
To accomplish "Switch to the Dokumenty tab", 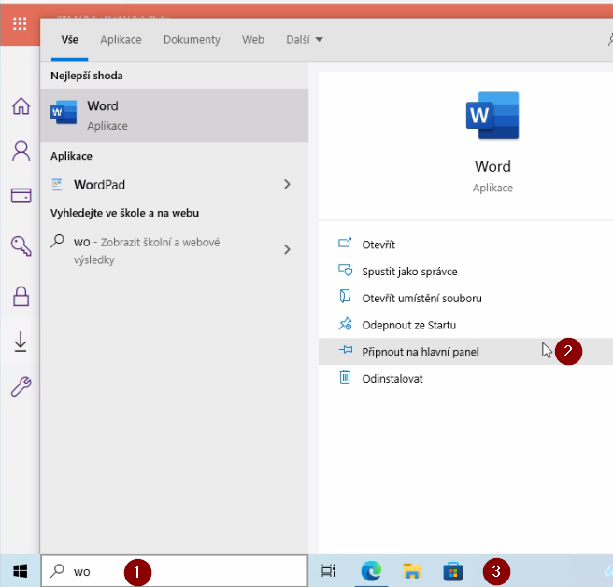I will point(192,39).
